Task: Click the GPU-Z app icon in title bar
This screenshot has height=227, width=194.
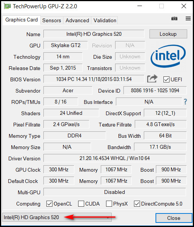Action: (x=7, y=6)
